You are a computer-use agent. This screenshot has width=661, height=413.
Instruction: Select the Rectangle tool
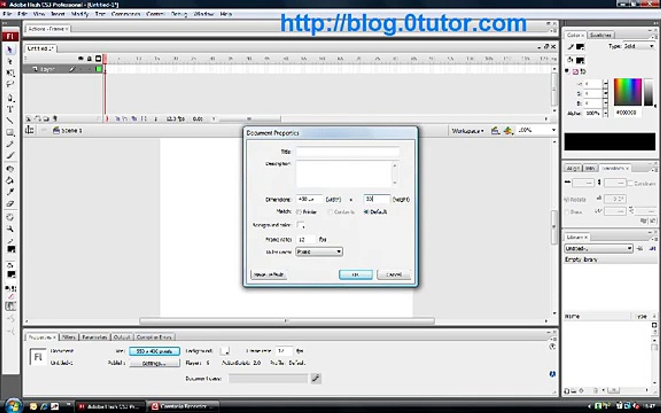point(10,133)
